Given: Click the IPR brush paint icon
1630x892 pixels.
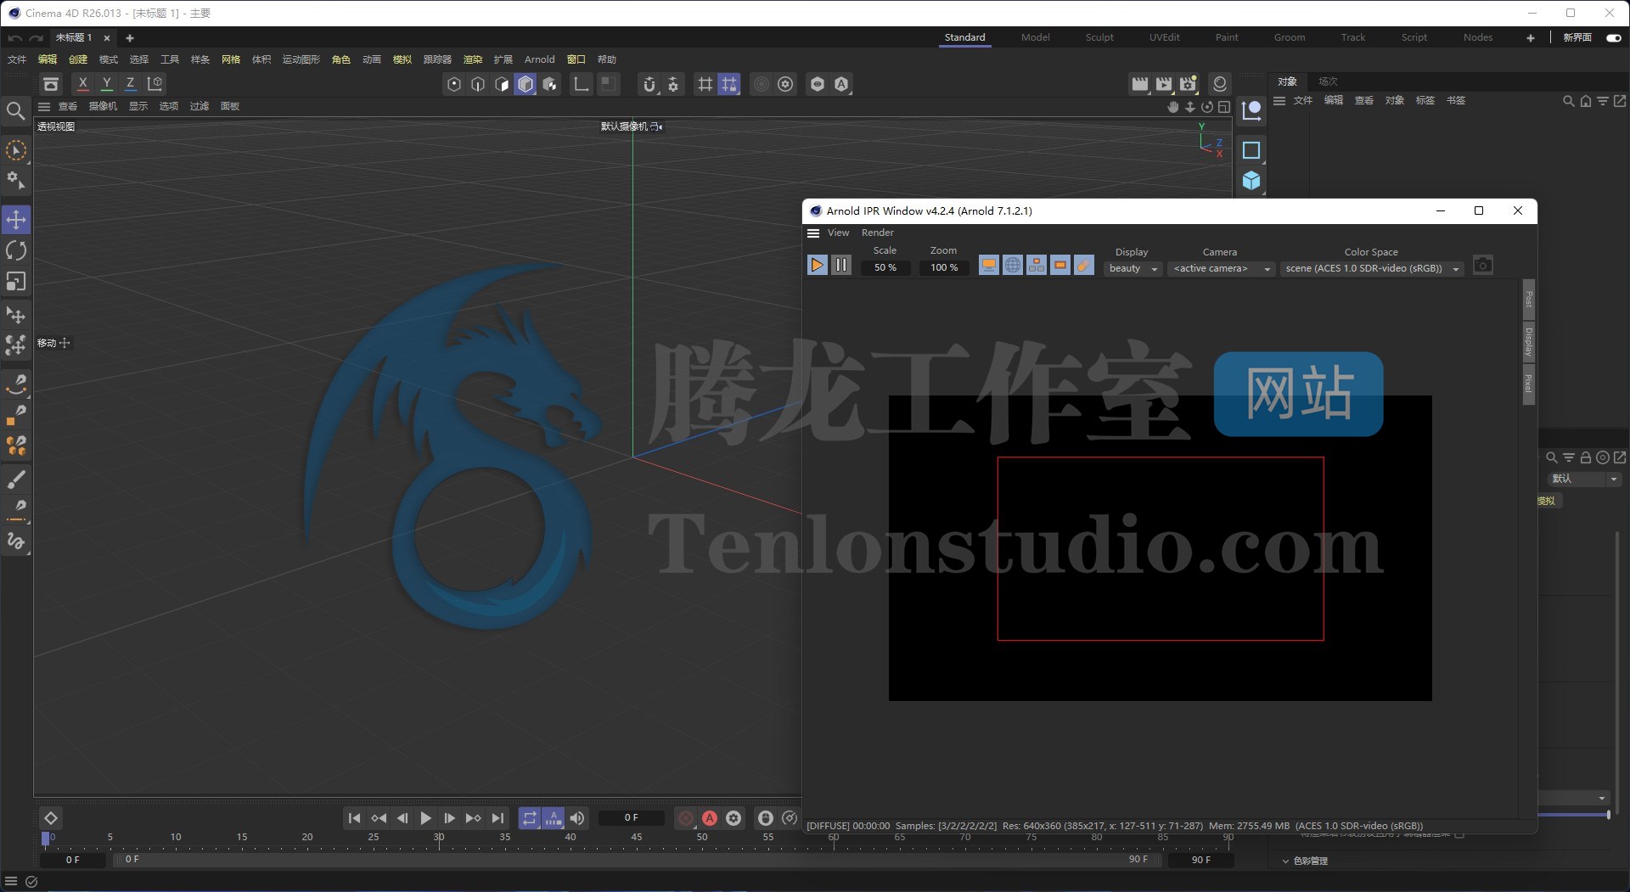Looking at the screenshot, I should tap(1084, 266).
